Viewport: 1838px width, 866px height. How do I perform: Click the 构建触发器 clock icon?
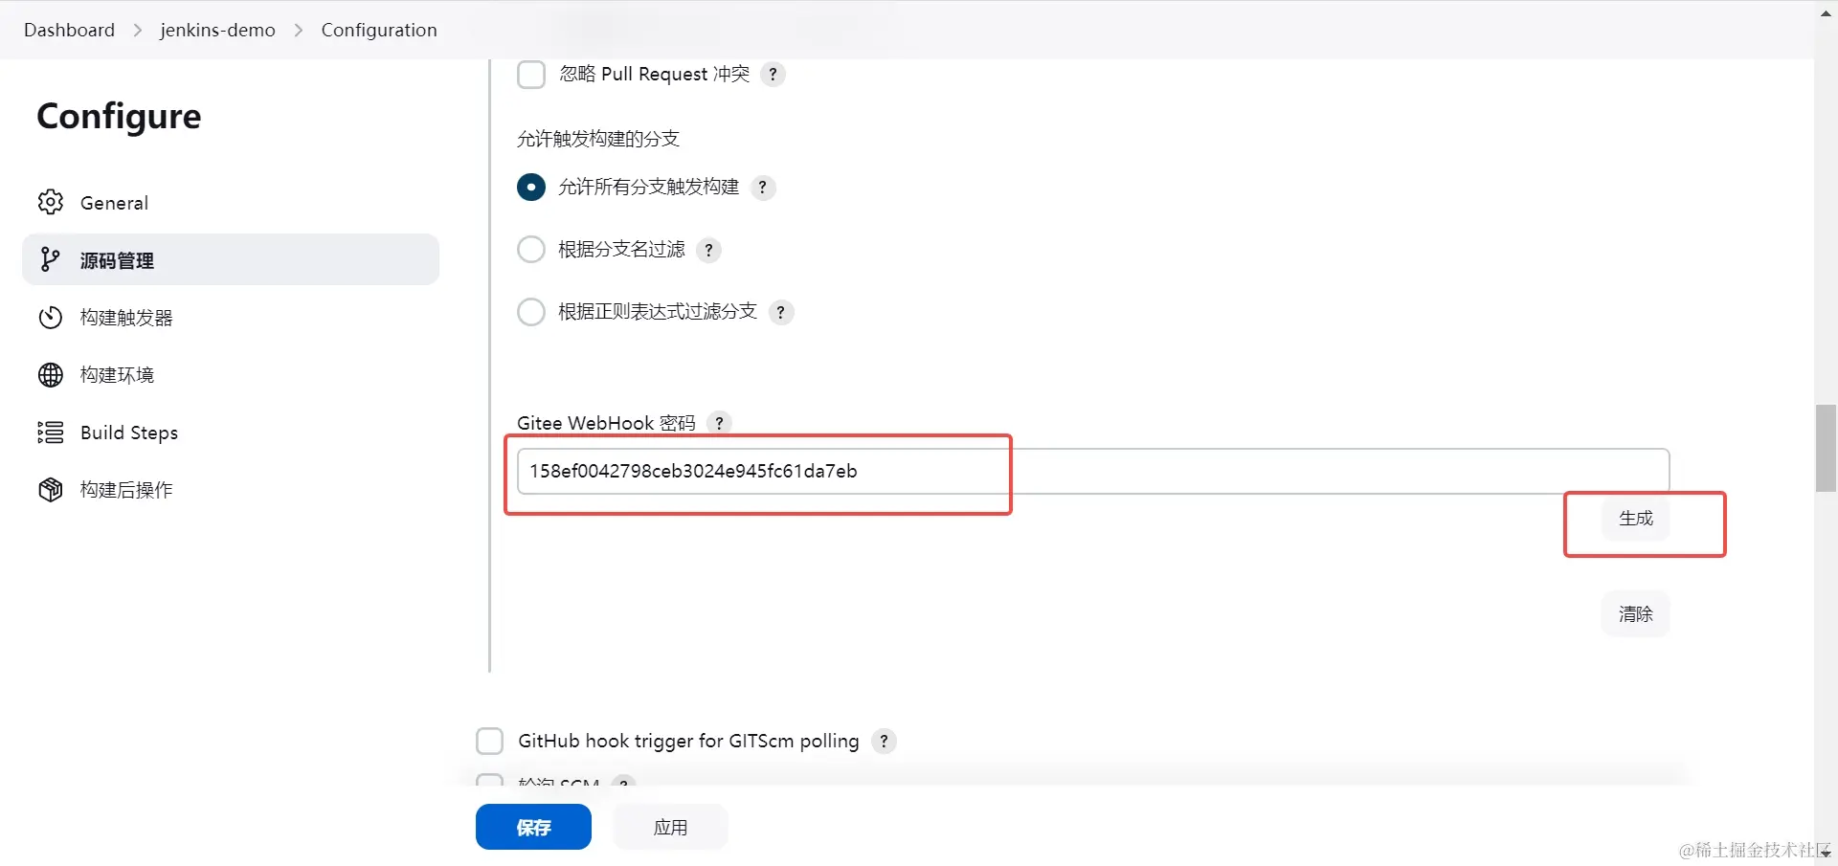pyautogui.click(x=50, y=317)
